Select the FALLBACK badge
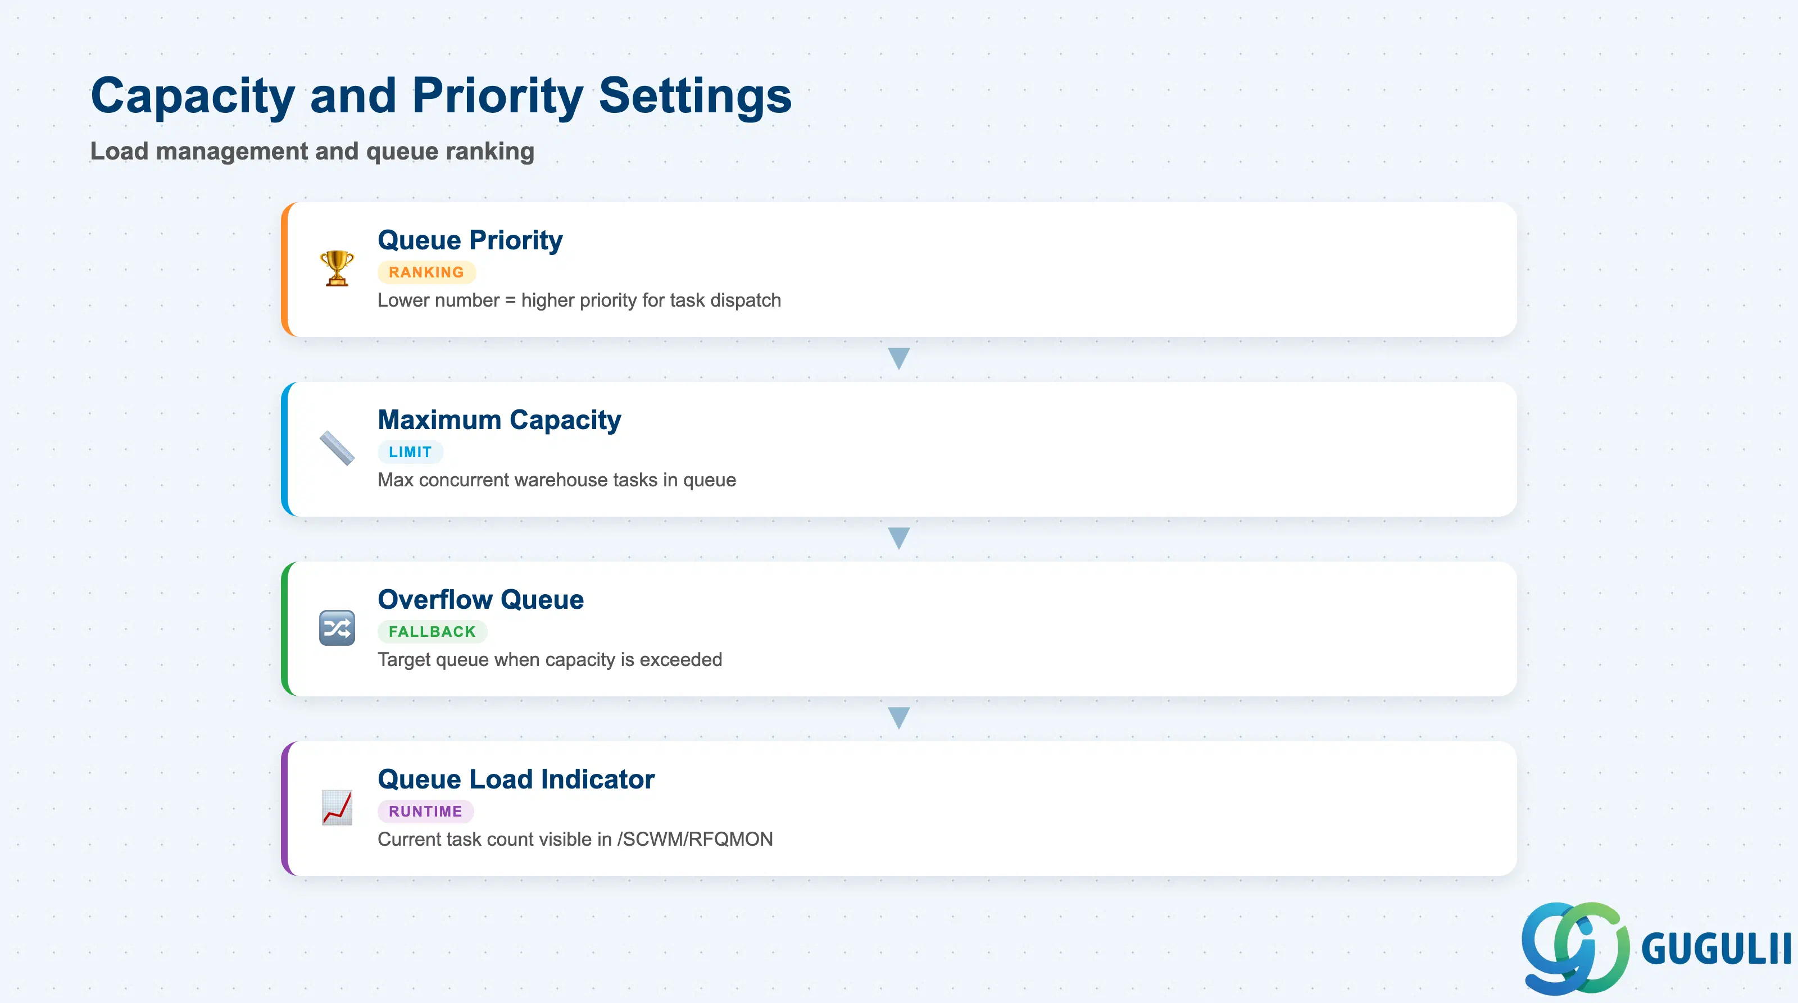 click(432, 631)
